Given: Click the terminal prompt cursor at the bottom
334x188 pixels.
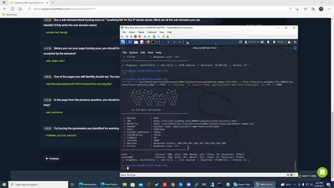Looking at the screenshot, I should click(x=128, y=168).
